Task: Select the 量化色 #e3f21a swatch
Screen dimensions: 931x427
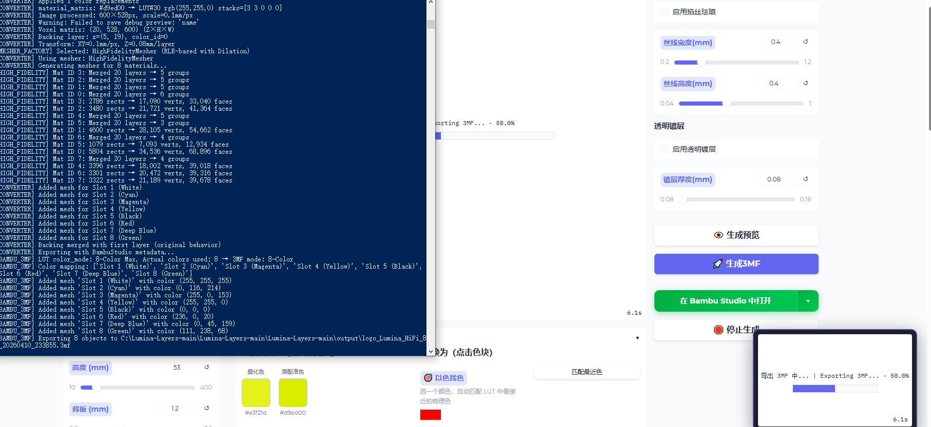Action: tap(256, 393)
